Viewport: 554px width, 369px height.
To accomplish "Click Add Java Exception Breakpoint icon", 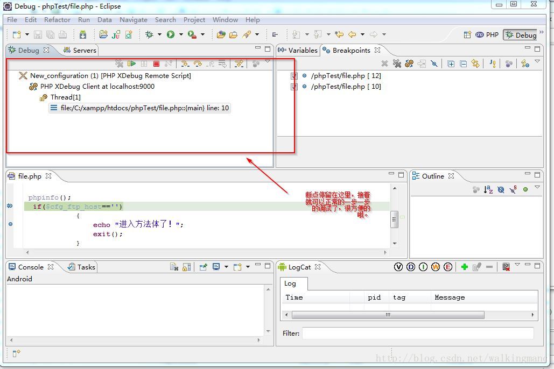I will pyautogui.click(x=493, y=63).
